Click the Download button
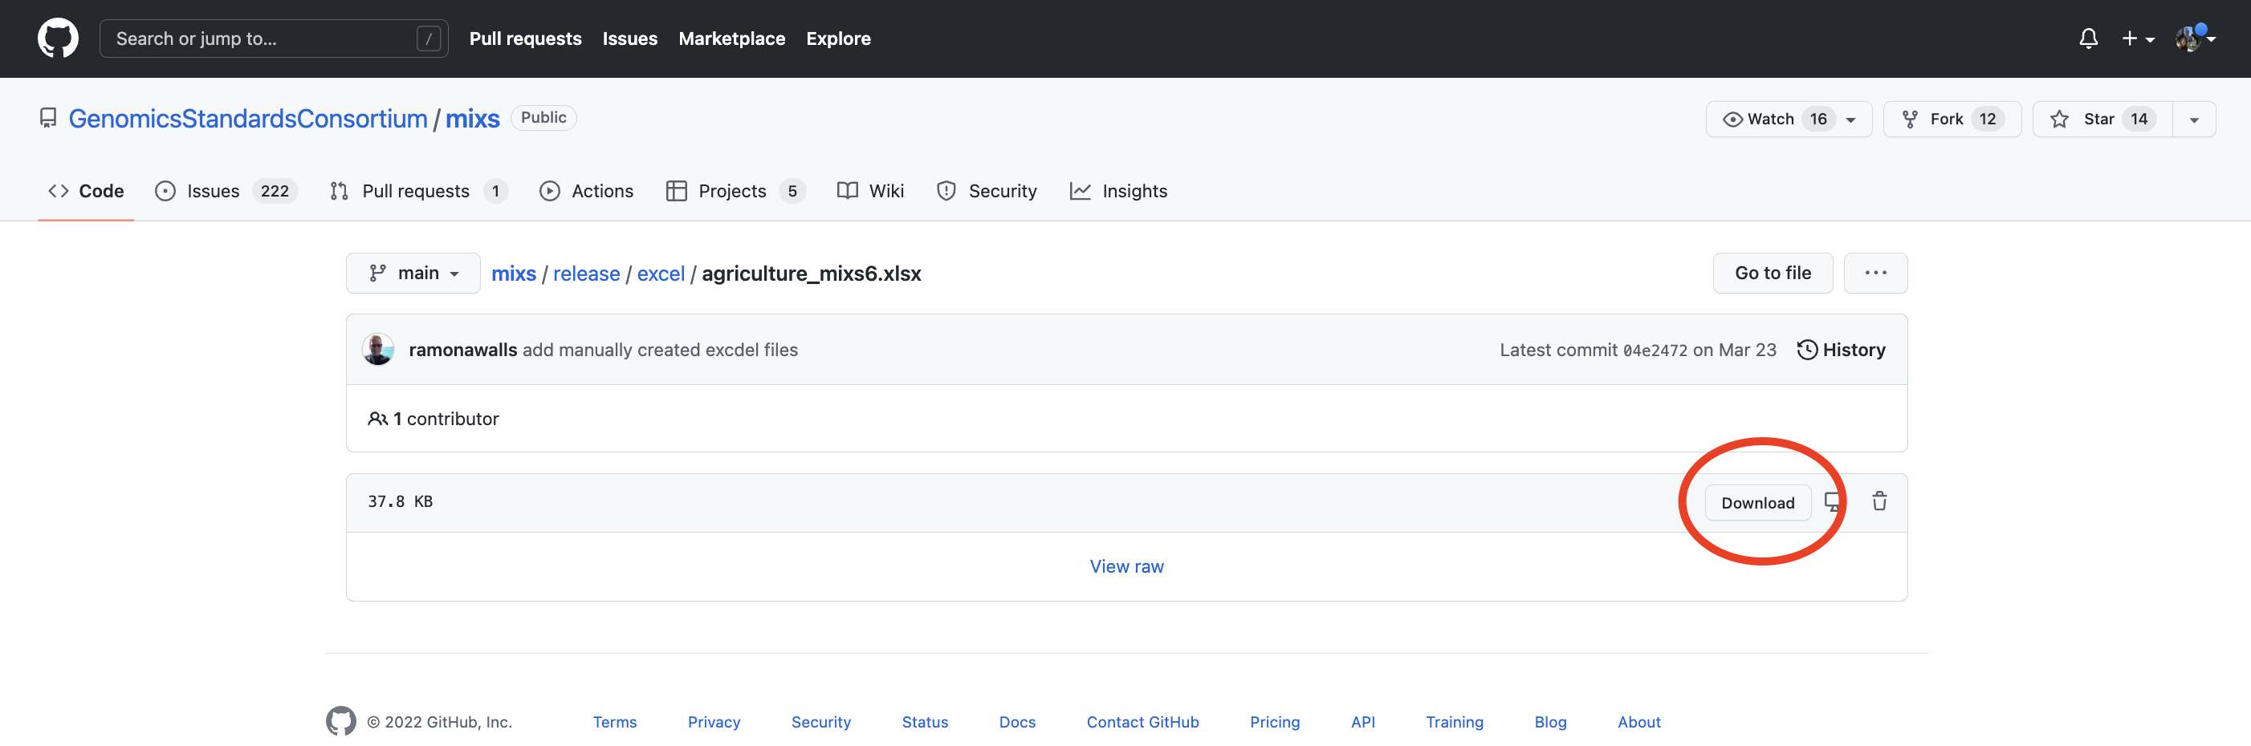 (1757, 503)
